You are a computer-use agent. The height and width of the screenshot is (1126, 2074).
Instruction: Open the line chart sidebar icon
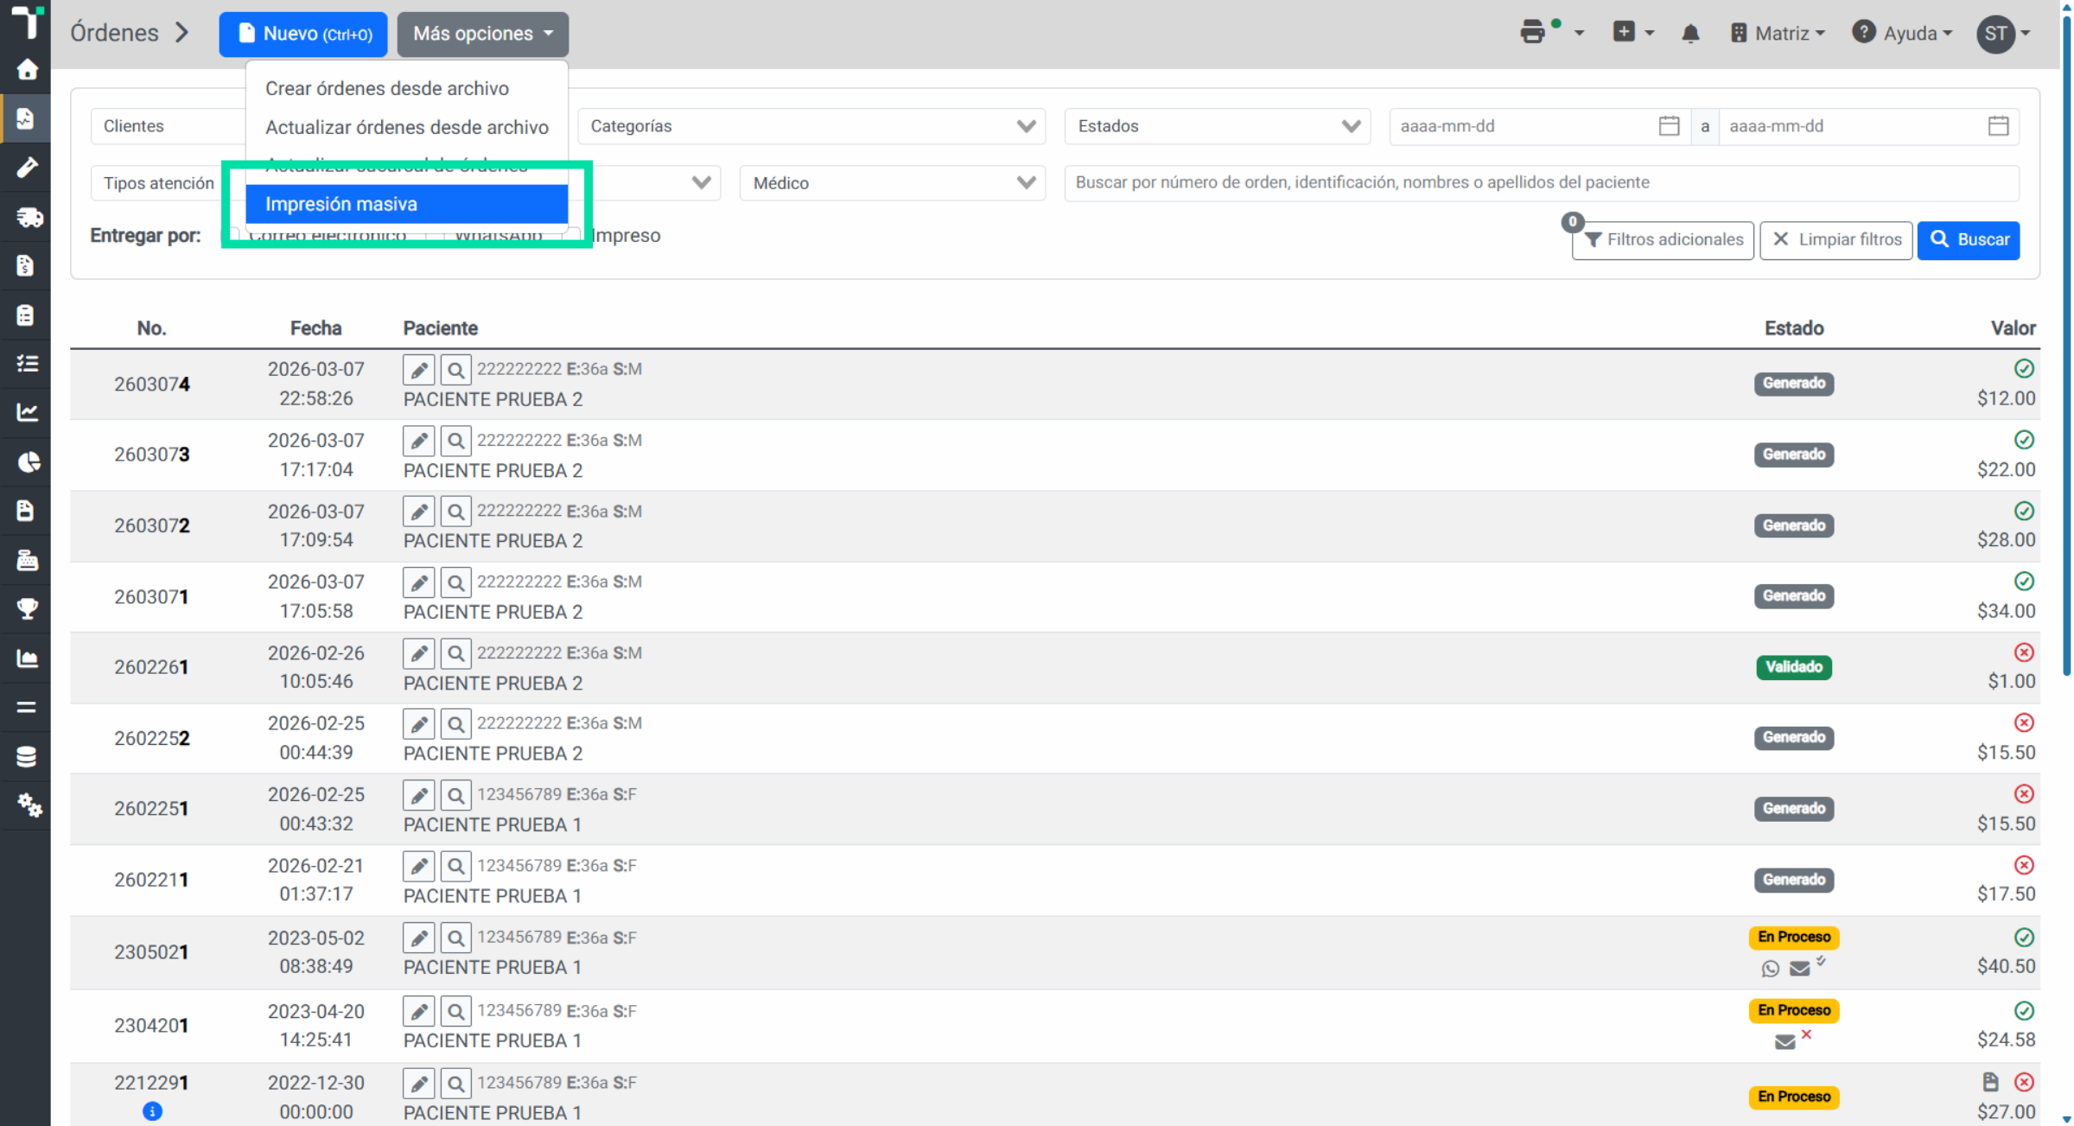[x=27, y=412]
